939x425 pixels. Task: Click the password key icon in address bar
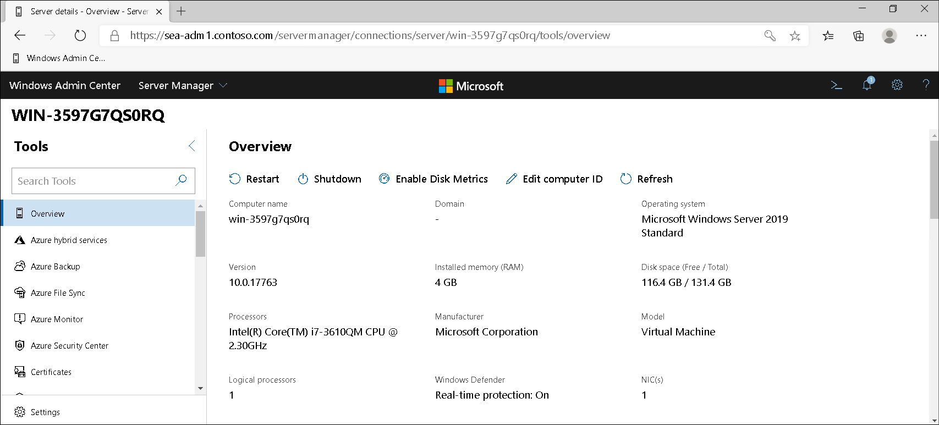coord(770,36)
